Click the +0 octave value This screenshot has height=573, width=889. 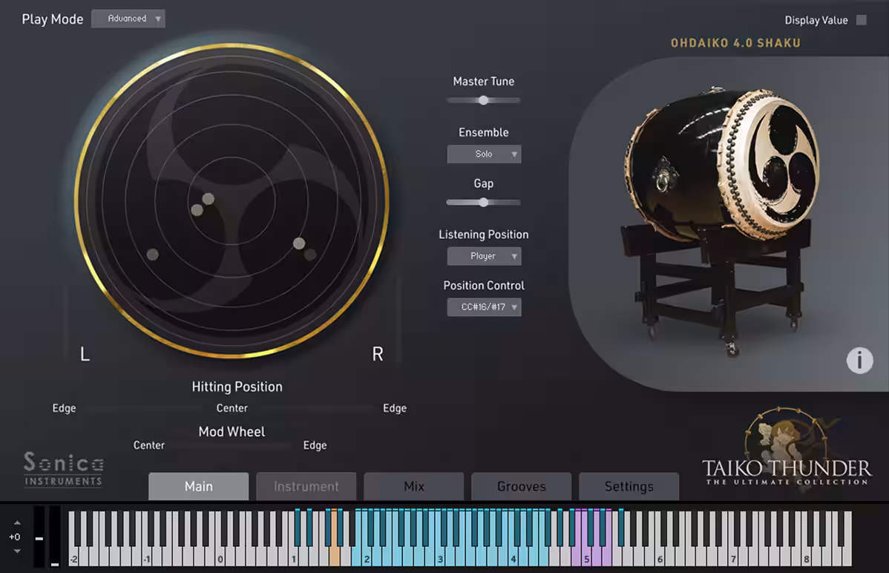[x=15, y=537]
